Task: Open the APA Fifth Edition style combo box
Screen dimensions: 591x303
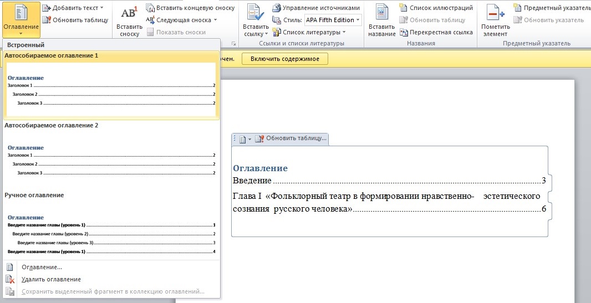Action: (333, 20)
